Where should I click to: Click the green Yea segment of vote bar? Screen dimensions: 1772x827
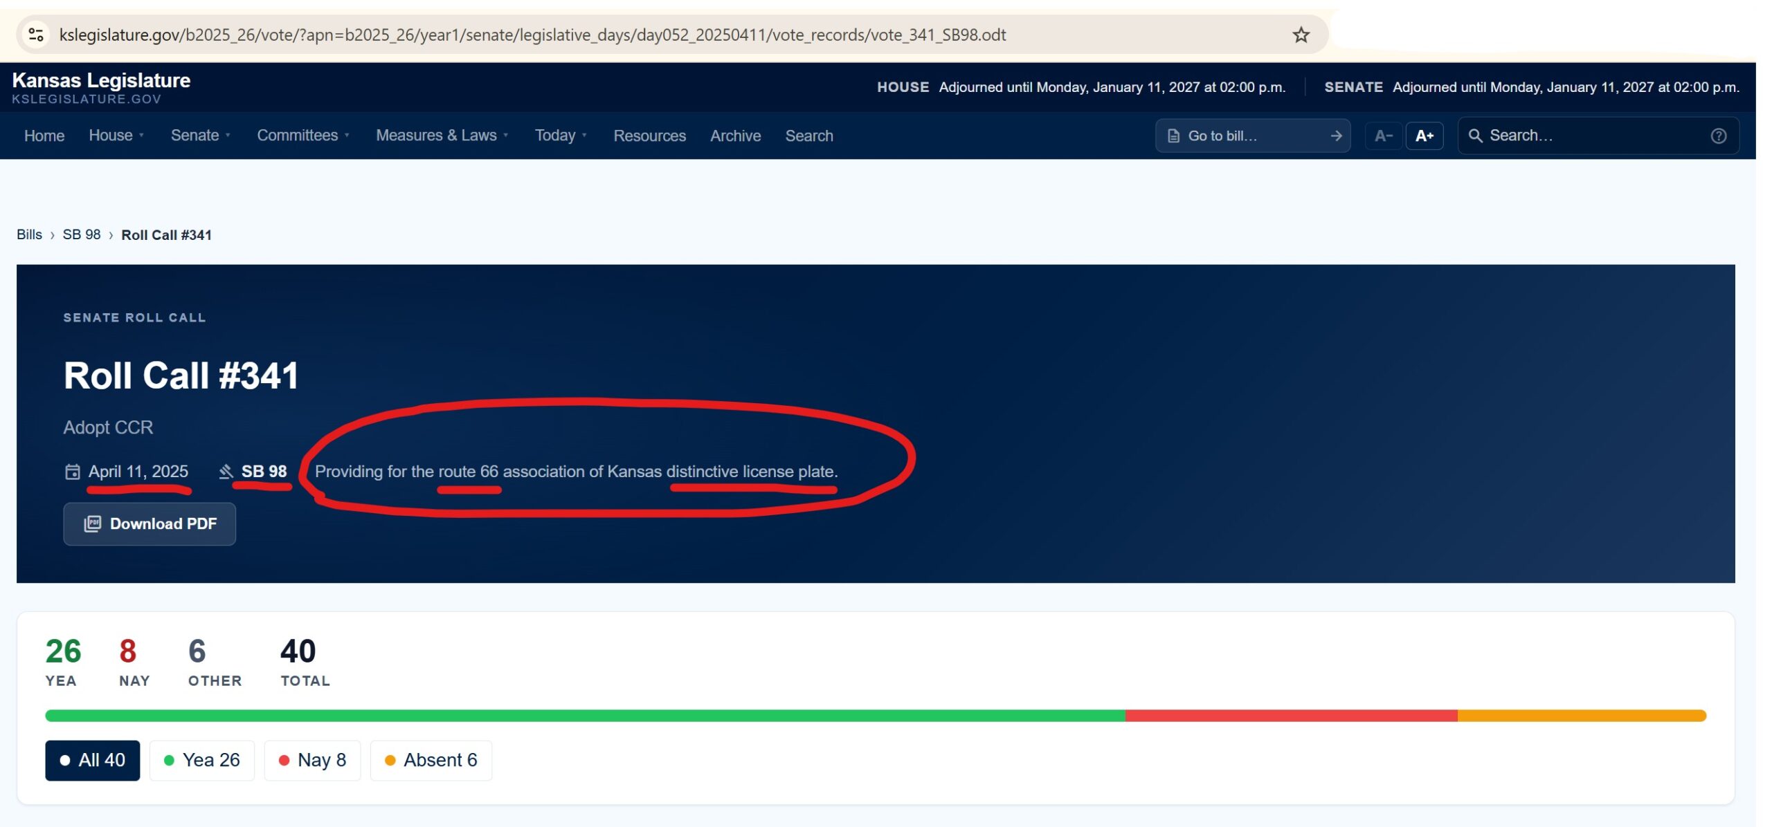585,716
